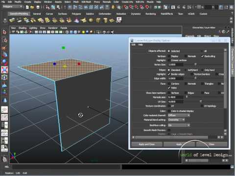Select the Soft Modification tool

click(4, 85)
